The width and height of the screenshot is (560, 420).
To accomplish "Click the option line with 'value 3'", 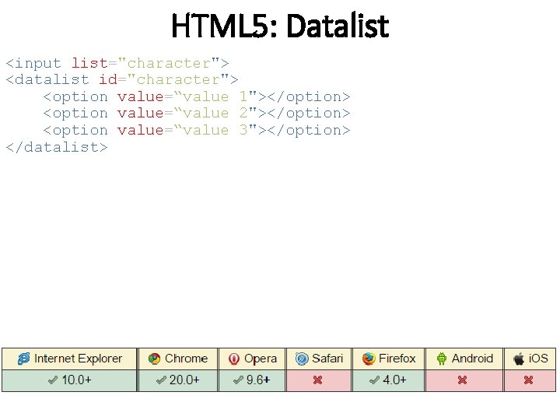I will pos(197,130).
